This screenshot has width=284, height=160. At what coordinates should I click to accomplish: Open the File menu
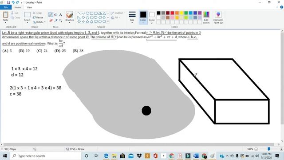(x=6, y=7)
